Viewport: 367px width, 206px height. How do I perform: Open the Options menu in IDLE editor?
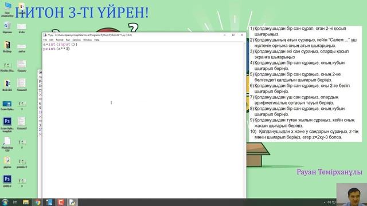tap(76, 40)
